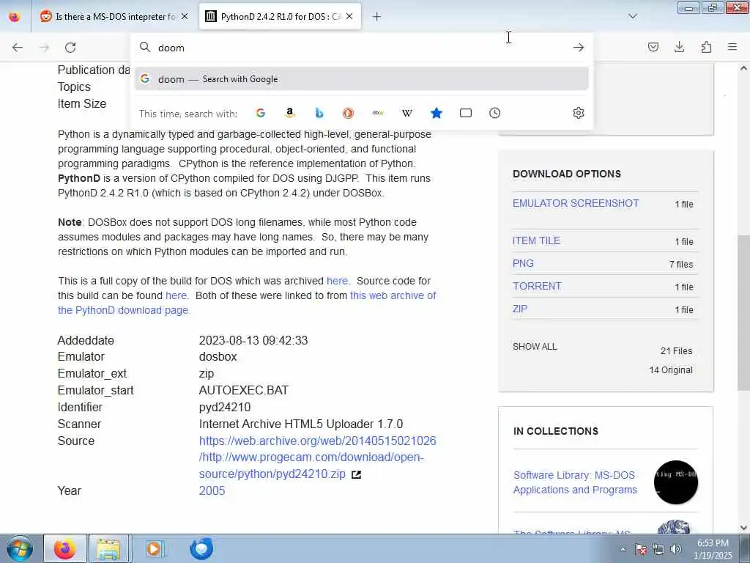Open search settings gear icon
Screen dimensions: 750x563
pos(579,113)
